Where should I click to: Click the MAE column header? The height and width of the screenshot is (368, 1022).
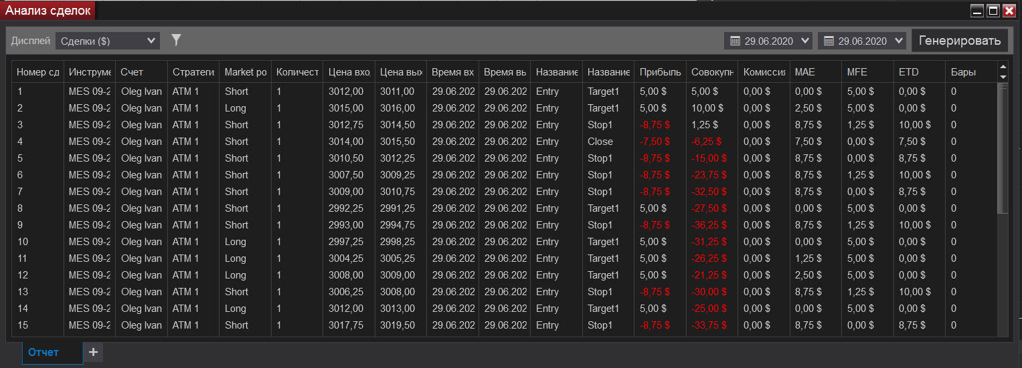(x=816, y=72)
